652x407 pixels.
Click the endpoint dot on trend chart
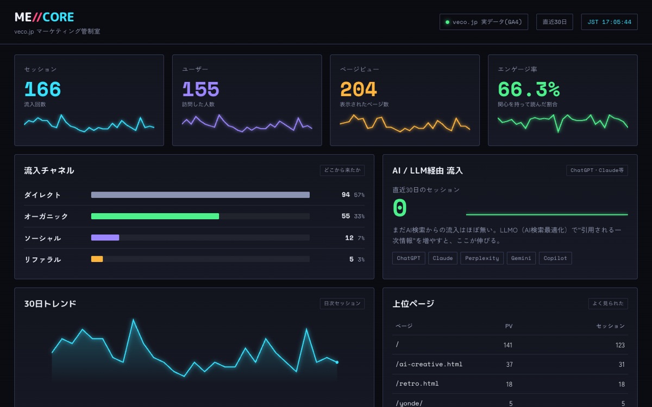[337, 362]
